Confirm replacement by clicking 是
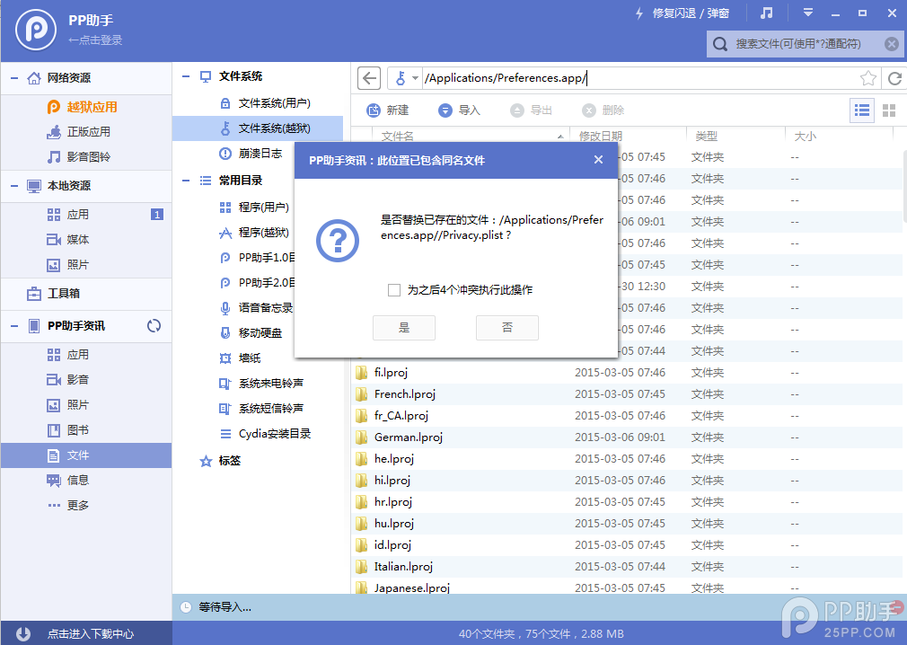907x645 pixels. coord(404,328)
